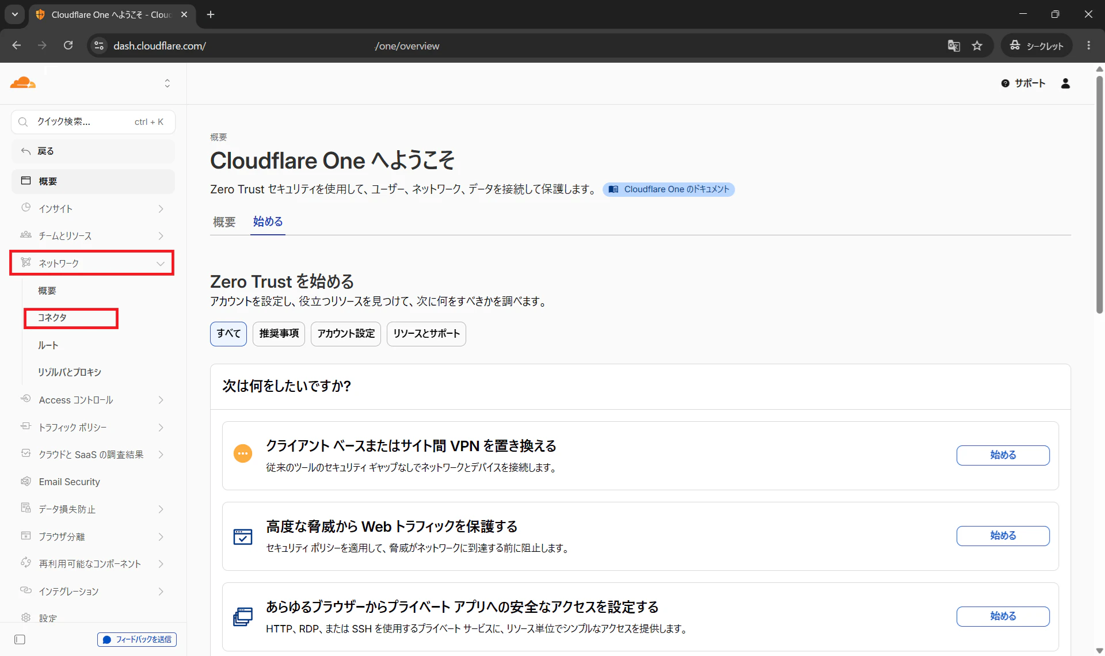1105x656 pixels.
Task: Click the データ損失防止 icon
Action: (x=26, y=508)
